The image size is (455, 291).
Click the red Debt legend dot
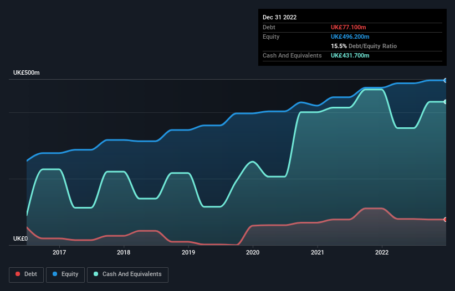(x=18, y=274)
